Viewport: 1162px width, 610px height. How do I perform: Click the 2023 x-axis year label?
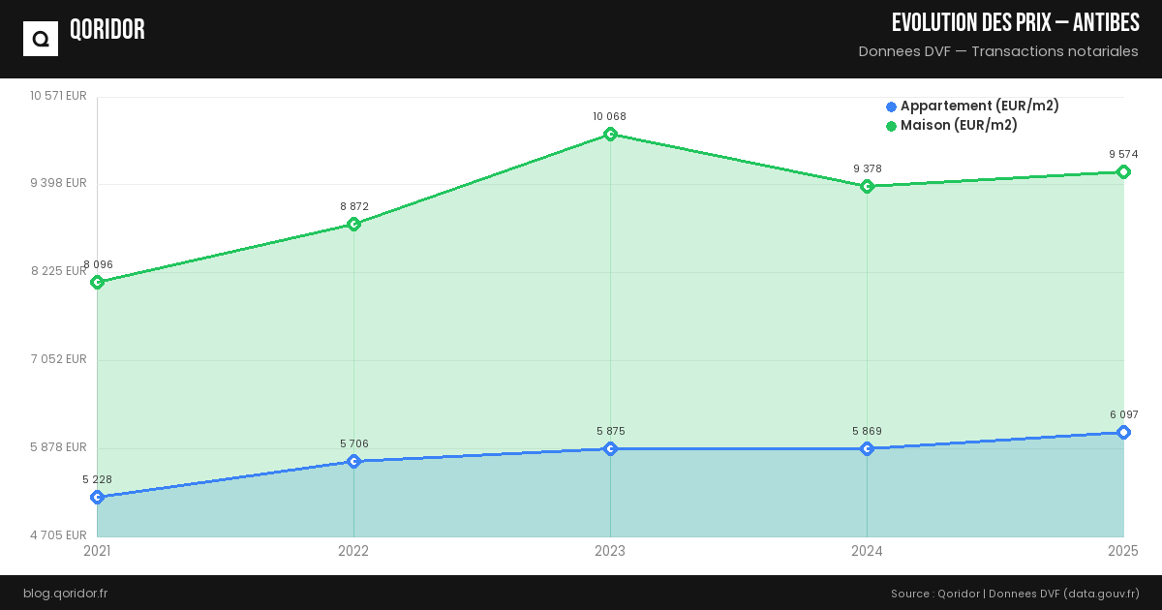[x=610, y=551]
